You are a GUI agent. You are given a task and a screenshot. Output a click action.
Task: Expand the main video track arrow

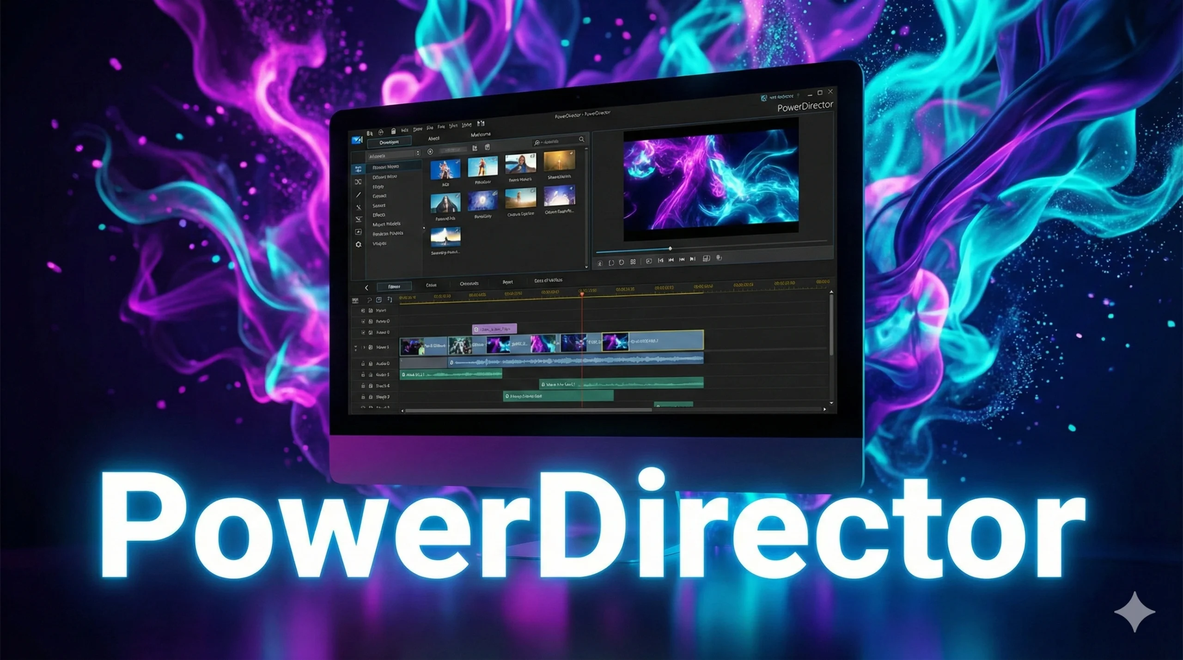[x=364, y=347]
